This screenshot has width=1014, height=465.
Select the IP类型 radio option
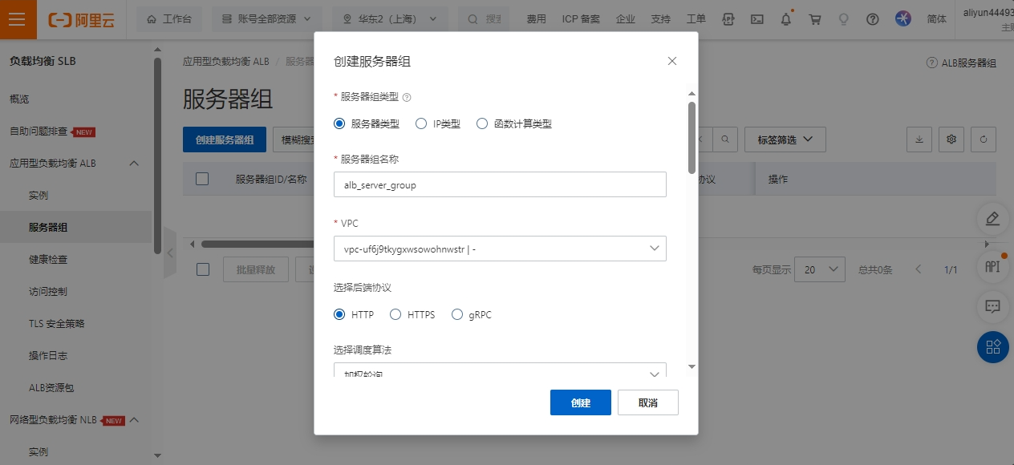[421, 123]
